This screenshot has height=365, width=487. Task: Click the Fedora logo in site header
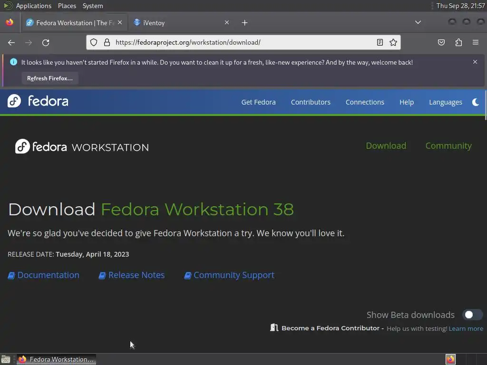tap(38, 101)
